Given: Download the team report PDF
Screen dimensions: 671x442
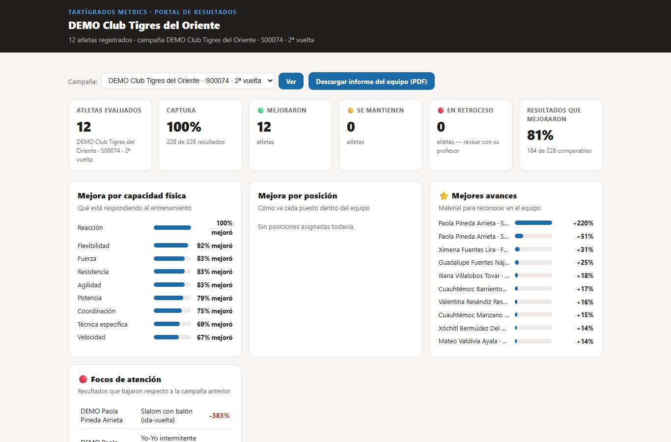Looking at the screenshot, I should tap(371, 82).
